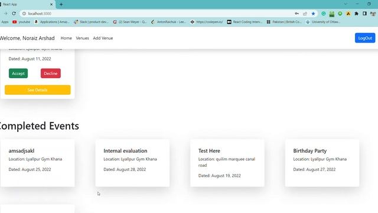Open the Pakistan British Council bookmark

pyautogui.click(x=284, y=22)
